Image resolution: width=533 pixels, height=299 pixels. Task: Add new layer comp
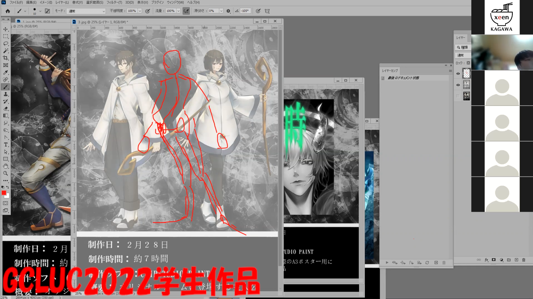(x=436, y=263)
